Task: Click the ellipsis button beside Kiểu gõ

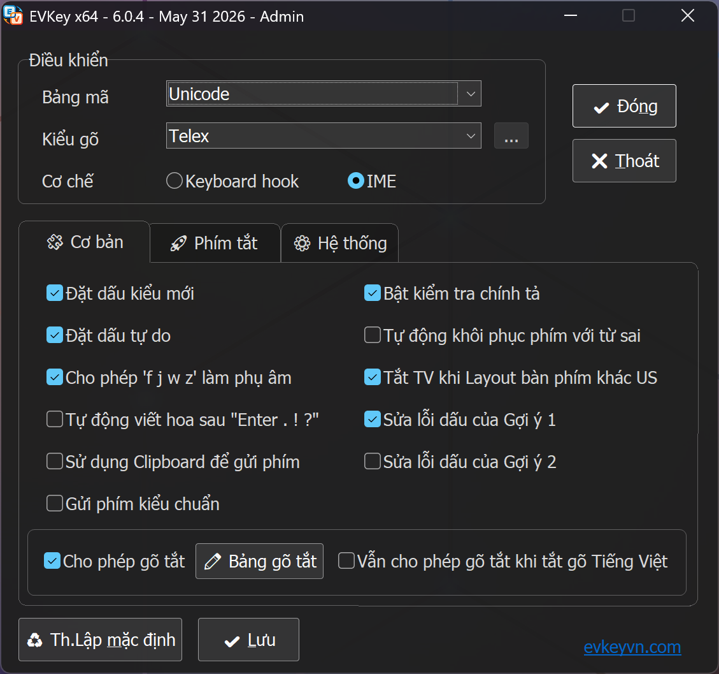Action: point(511,135)
